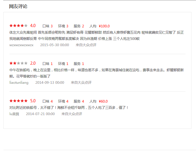Viewport: 196px width, 151px height.
Task: Click the 2014-07-21 00:00 review timestamp
Action: (40, 114)
